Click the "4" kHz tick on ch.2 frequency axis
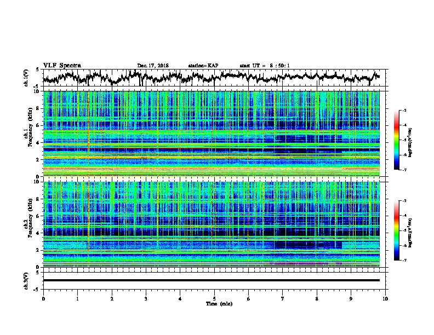The image size is (434, 335). pyautogui.click(x=39, y=233)
